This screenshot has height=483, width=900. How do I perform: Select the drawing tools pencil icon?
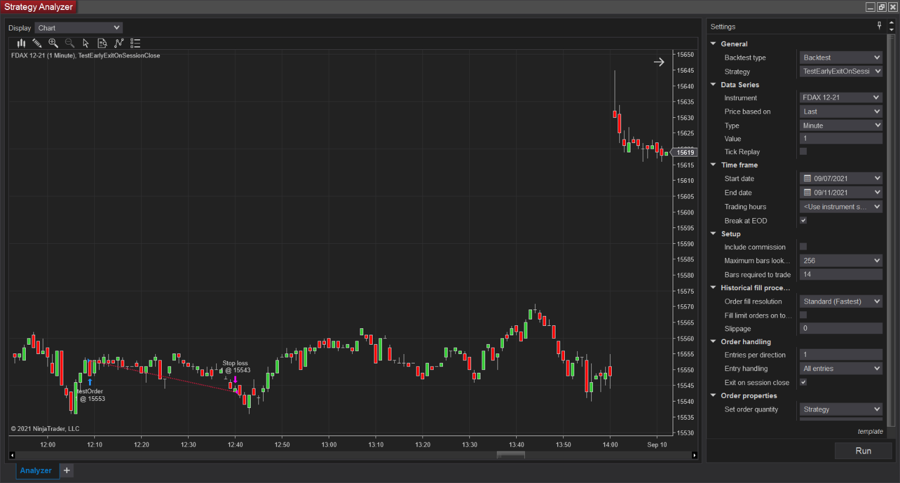pyautogui.click(x=37, y=43)
